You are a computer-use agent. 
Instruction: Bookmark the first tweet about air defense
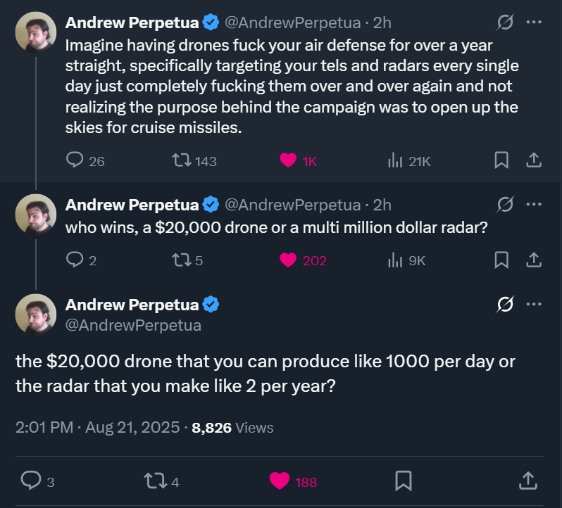pos(501,160)
